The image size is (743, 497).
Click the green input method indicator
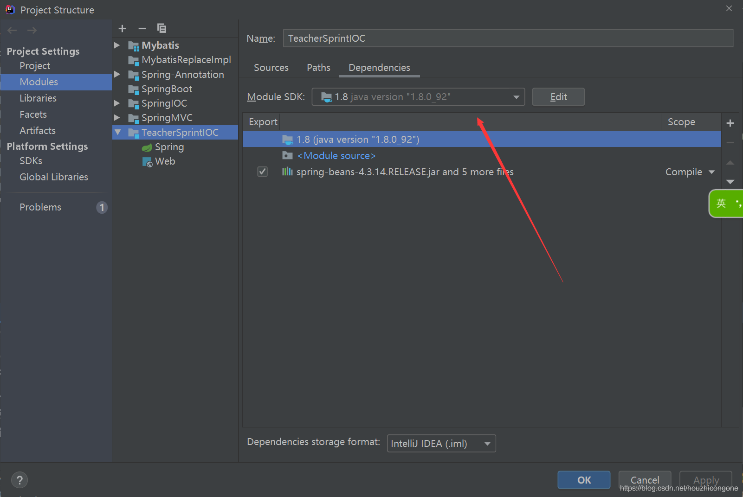[726, 203]
